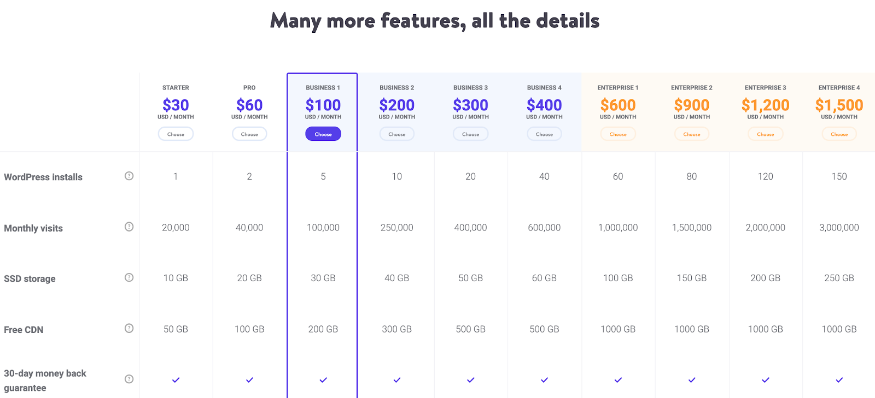Click the Starter plan money back checkmark
This screenshot has width=875, height=398.
coord(176,380)
